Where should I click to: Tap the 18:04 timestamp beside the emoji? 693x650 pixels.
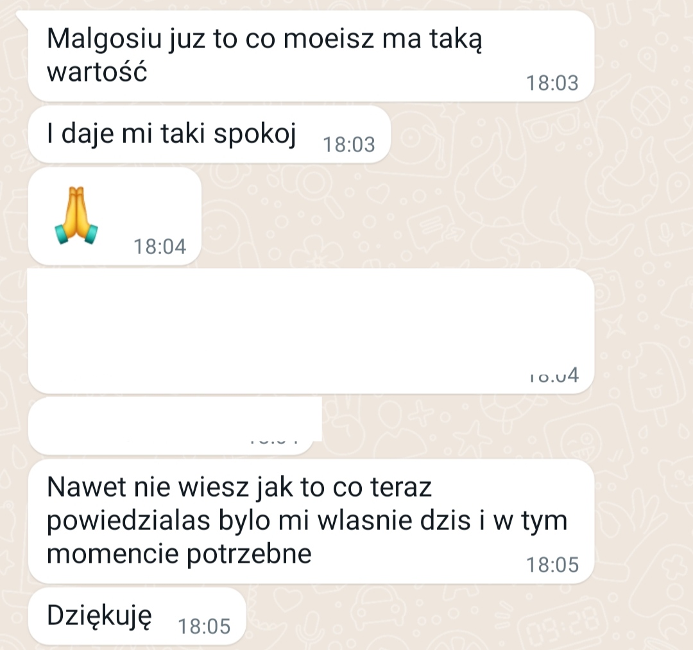click(160, 246)
